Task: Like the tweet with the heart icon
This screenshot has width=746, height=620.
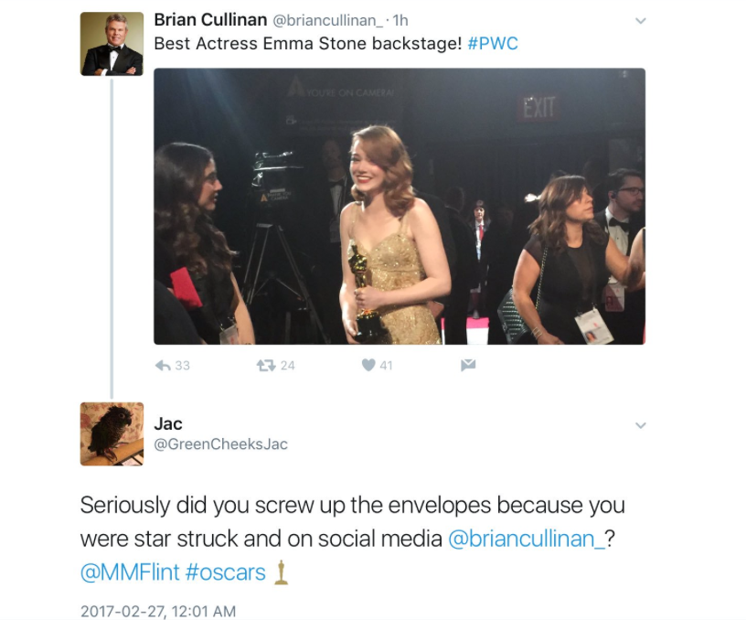Action: [x=368, y=365]
